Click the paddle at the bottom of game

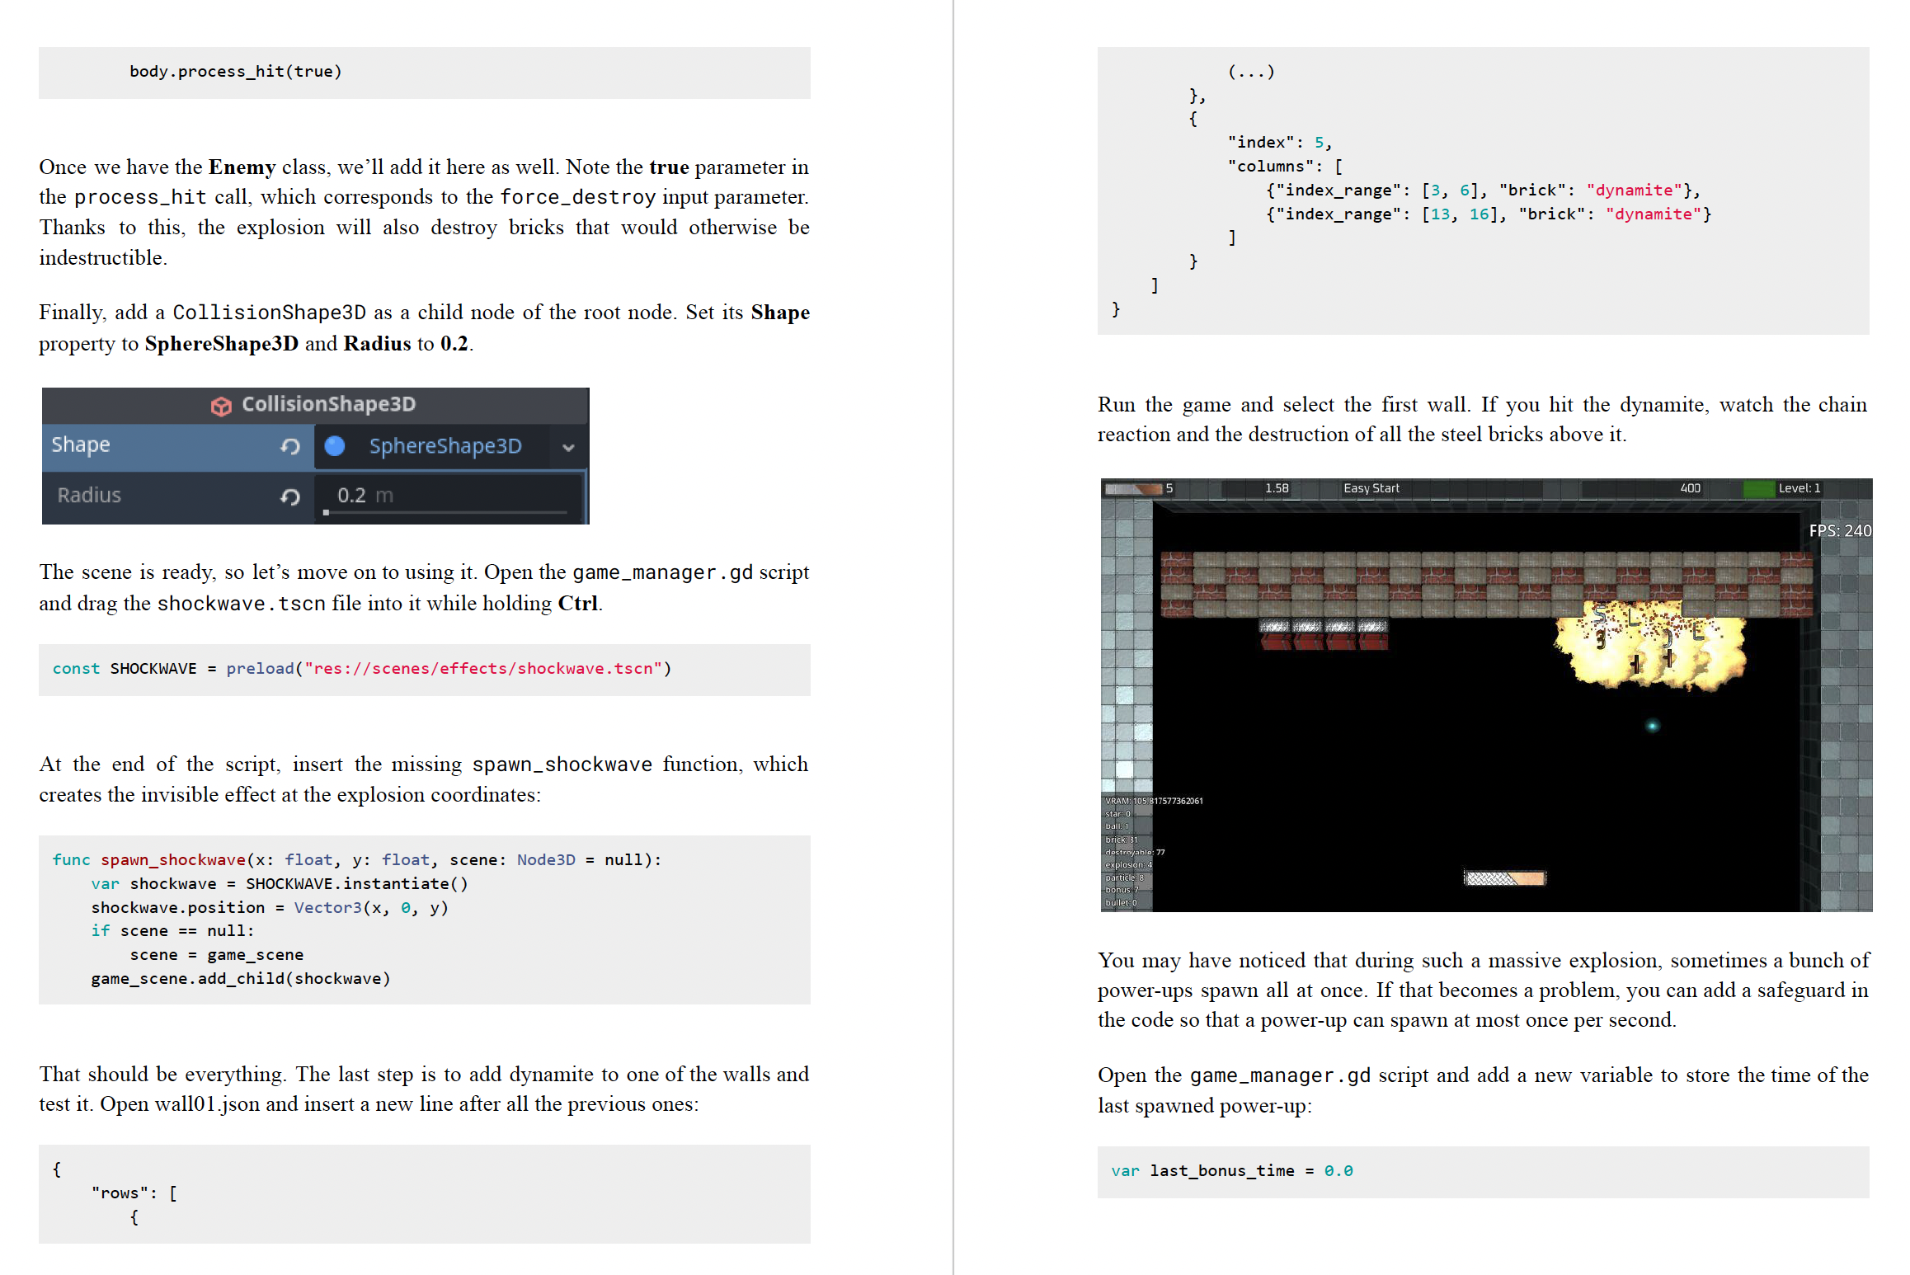click(x=1504, y=878)
